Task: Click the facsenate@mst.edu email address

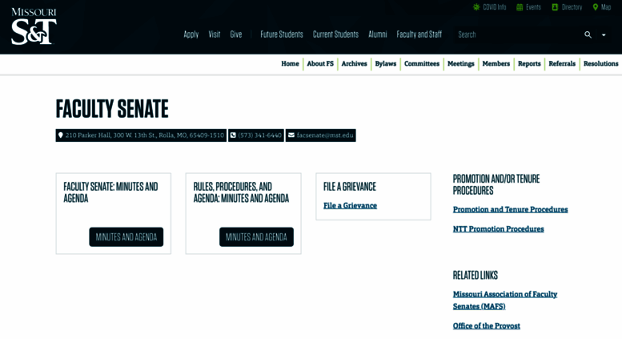Action: pyautogui.click(x=325, y=135)
